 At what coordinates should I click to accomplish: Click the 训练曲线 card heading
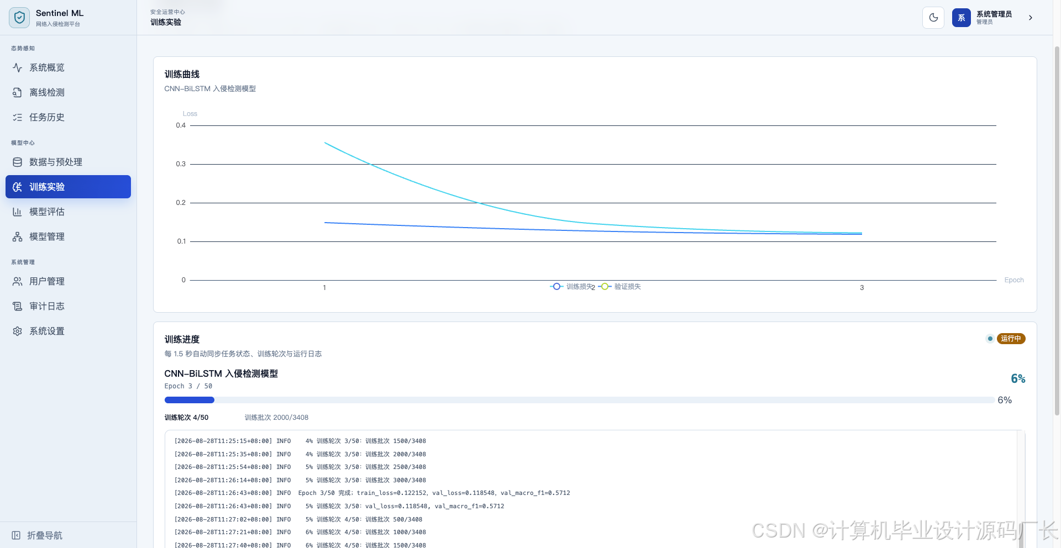click(182, 74)
